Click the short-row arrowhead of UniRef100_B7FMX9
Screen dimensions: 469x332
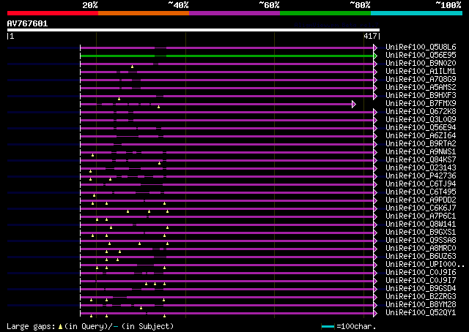coord(354,104)
